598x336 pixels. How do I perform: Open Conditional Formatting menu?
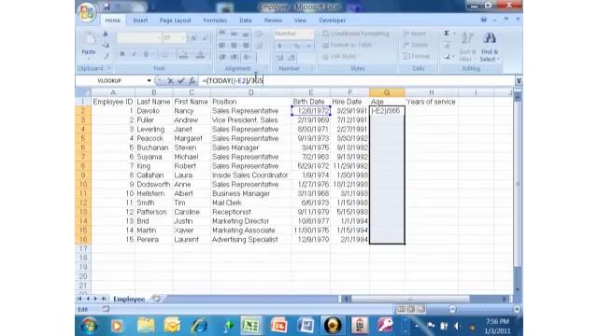coord(356,34)
